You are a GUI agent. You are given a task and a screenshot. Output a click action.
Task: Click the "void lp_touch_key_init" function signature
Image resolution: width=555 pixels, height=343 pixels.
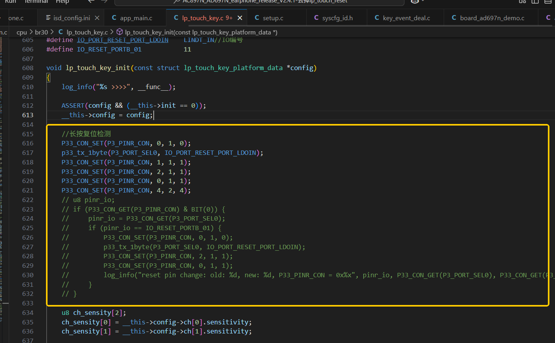pos(181,68)
